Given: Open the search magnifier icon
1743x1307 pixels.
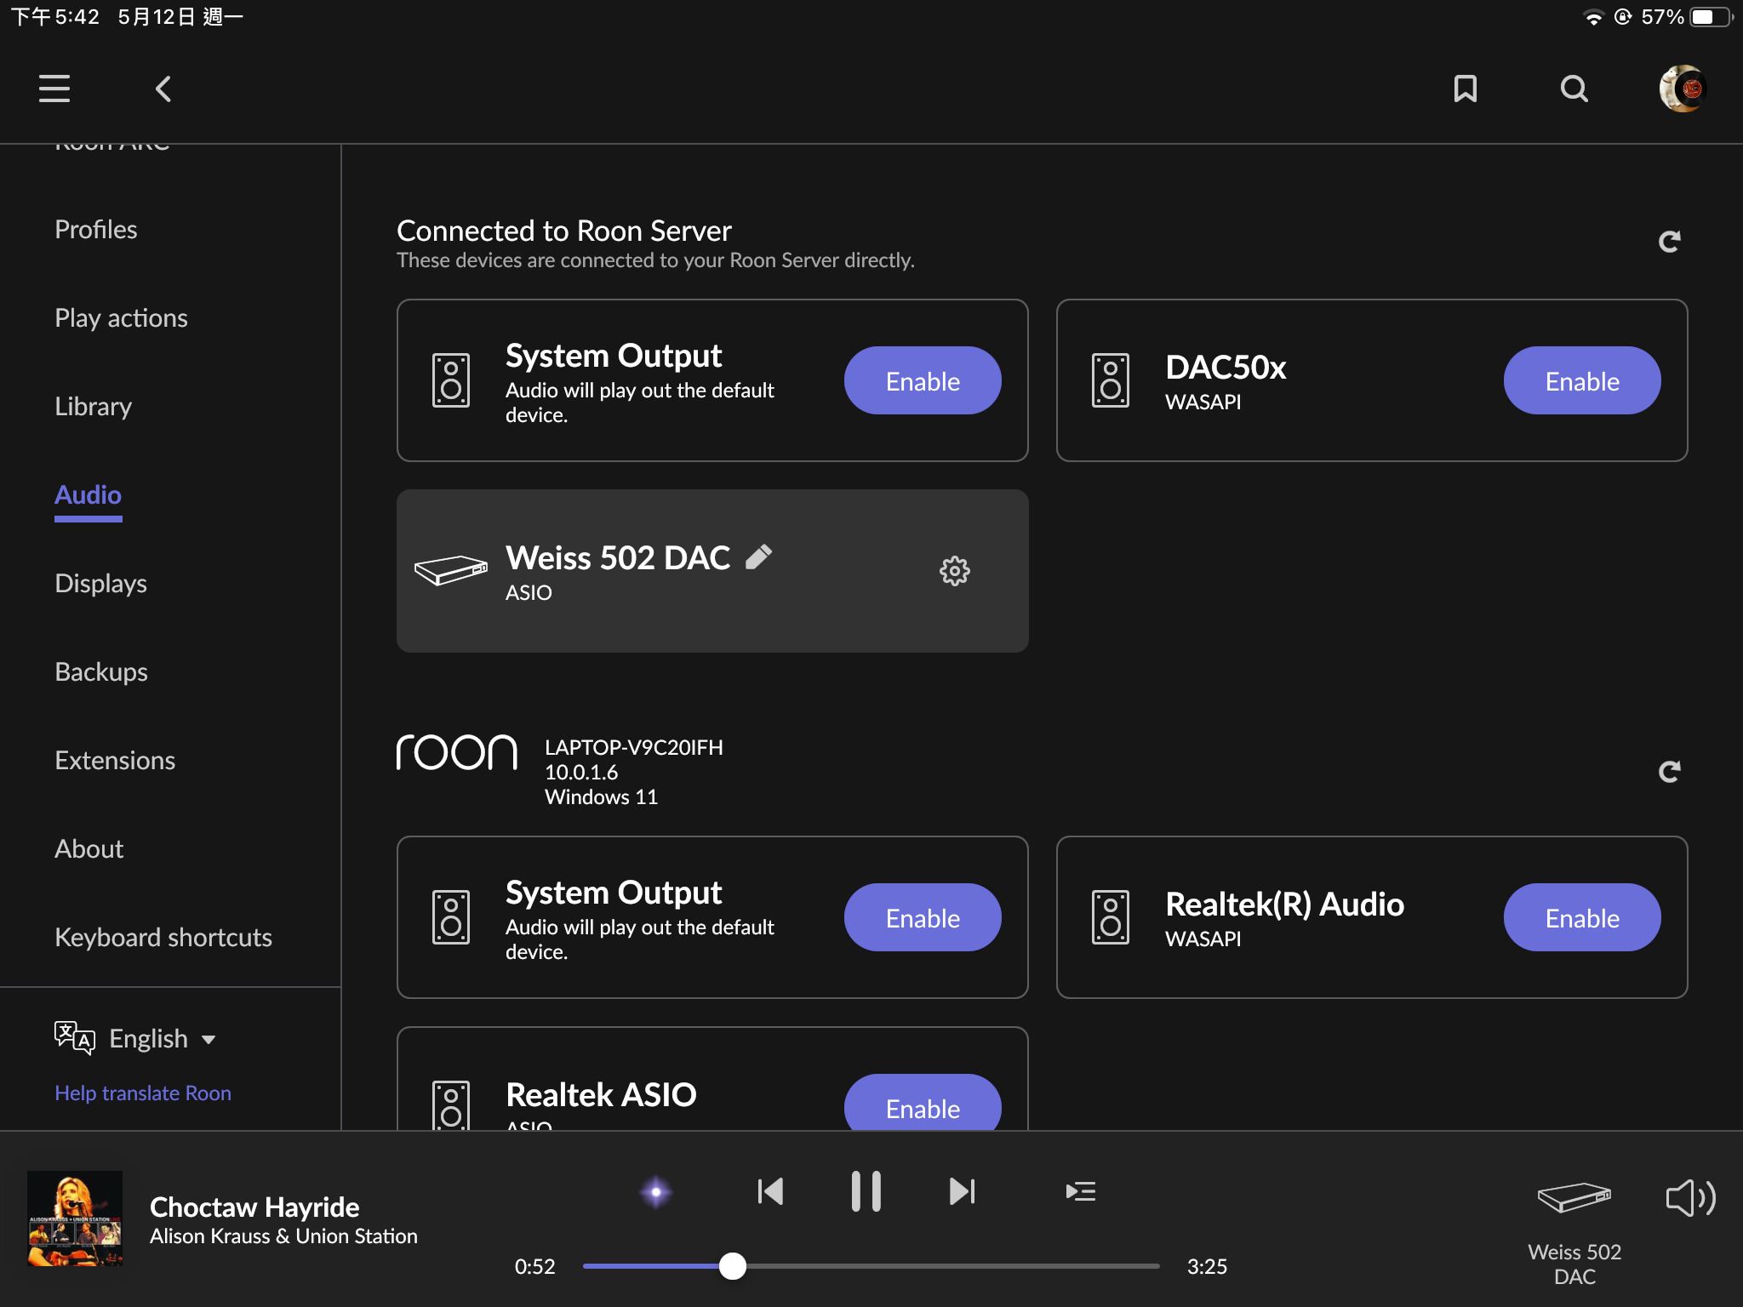Looking at the screenshot, I should [1574, 88].
